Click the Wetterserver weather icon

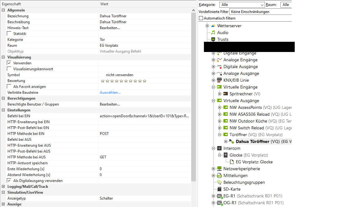[213, 26]
